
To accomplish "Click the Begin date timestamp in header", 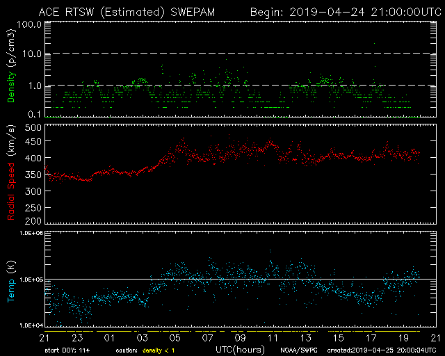I will tap(342, 11).
